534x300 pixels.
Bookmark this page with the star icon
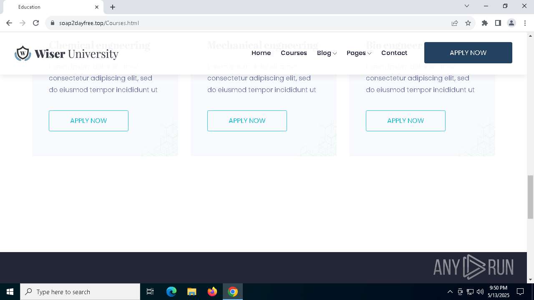coord(468,23)
